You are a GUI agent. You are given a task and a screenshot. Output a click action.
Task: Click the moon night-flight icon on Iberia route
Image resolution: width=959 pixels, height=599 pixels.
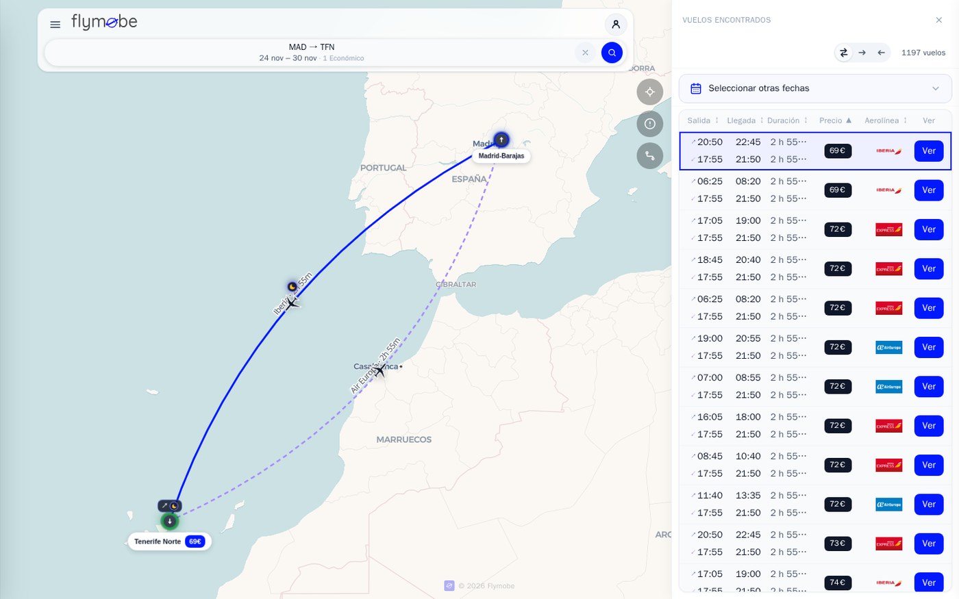[x=292, y=286]
